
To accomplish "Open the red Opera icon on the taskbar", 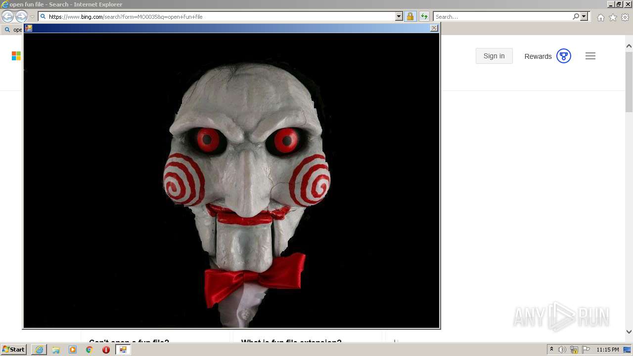I will pos(106,350).
